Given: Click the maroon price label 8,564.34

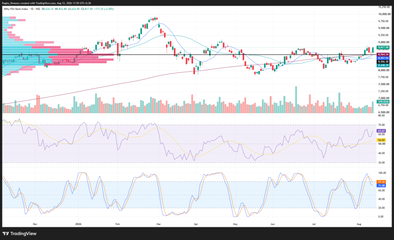Looking at the screenshot, I should 383,54.
